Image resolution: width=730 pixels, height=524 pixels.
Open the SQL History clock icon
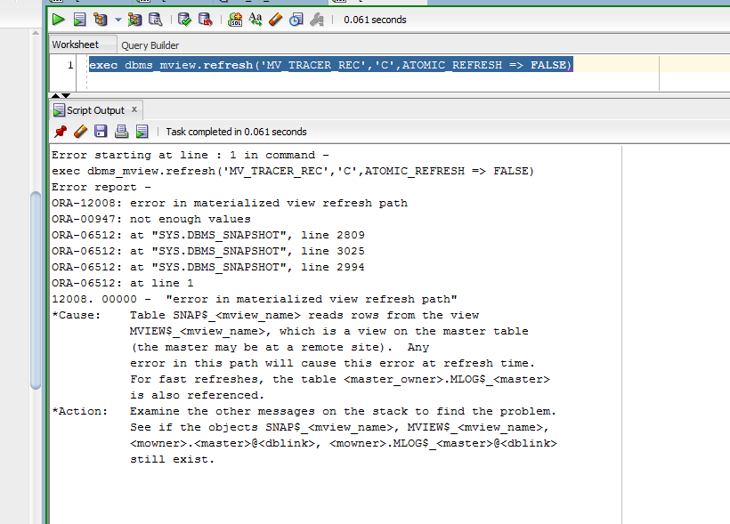point(296,19)
